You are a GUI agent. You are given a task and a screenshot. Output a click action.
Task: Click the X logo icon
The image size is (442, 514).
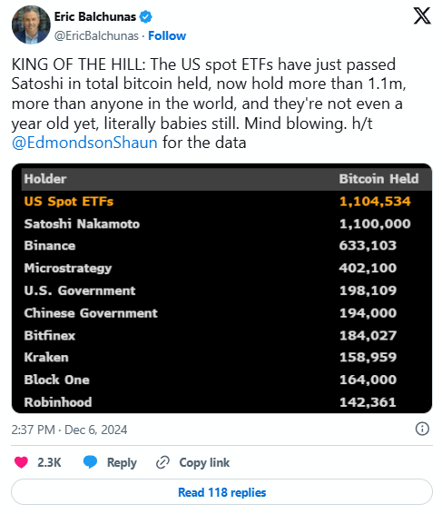coord(422,16)
